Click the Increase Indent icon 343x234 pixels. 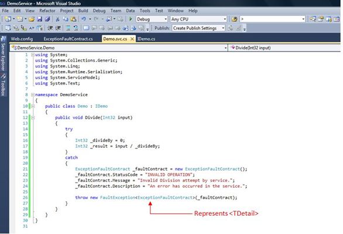(x=58, y=28)
